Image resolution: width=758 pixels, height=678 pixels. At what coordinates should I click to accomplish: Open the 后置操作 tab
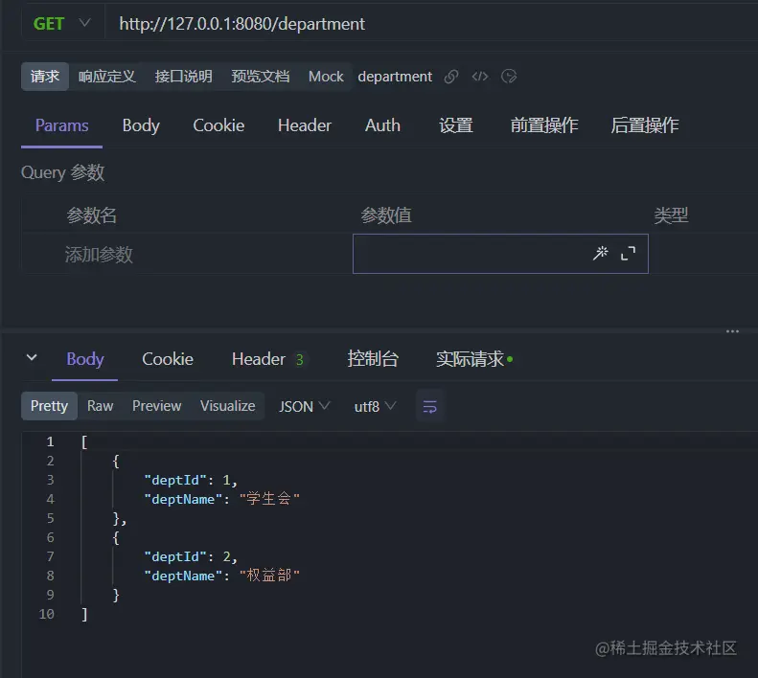pyautogui.click(x=644, y=125)
